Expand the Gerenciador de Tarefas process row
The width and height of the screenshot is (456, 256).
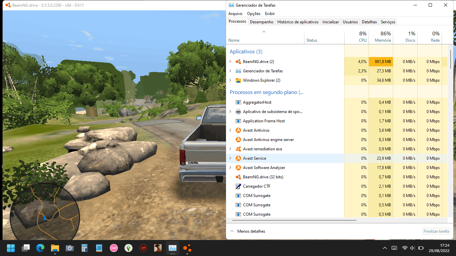click(x=230, y=71)
